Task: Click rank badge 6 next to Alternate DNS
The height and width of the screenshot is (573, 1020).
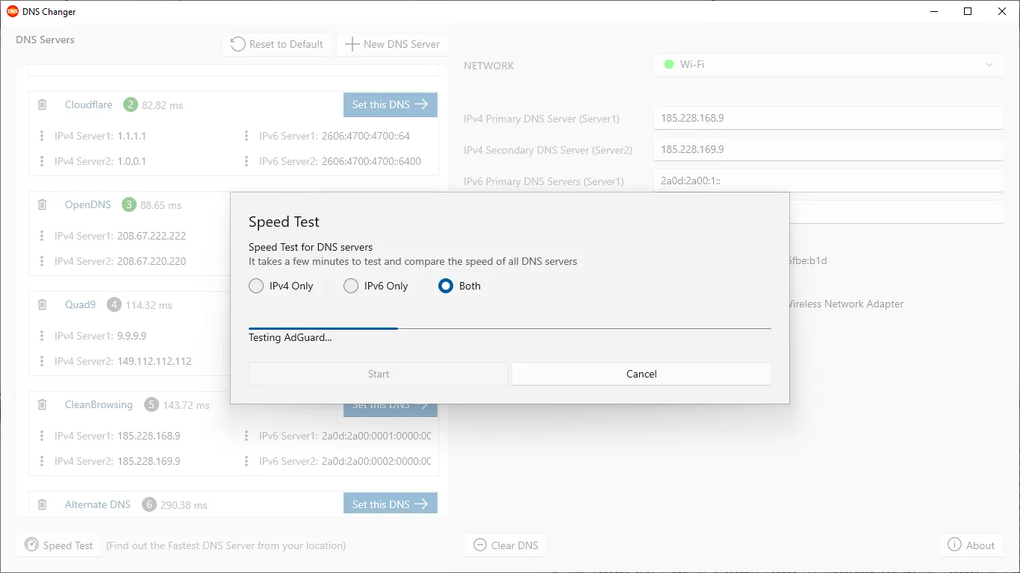Action: (149, 504)
